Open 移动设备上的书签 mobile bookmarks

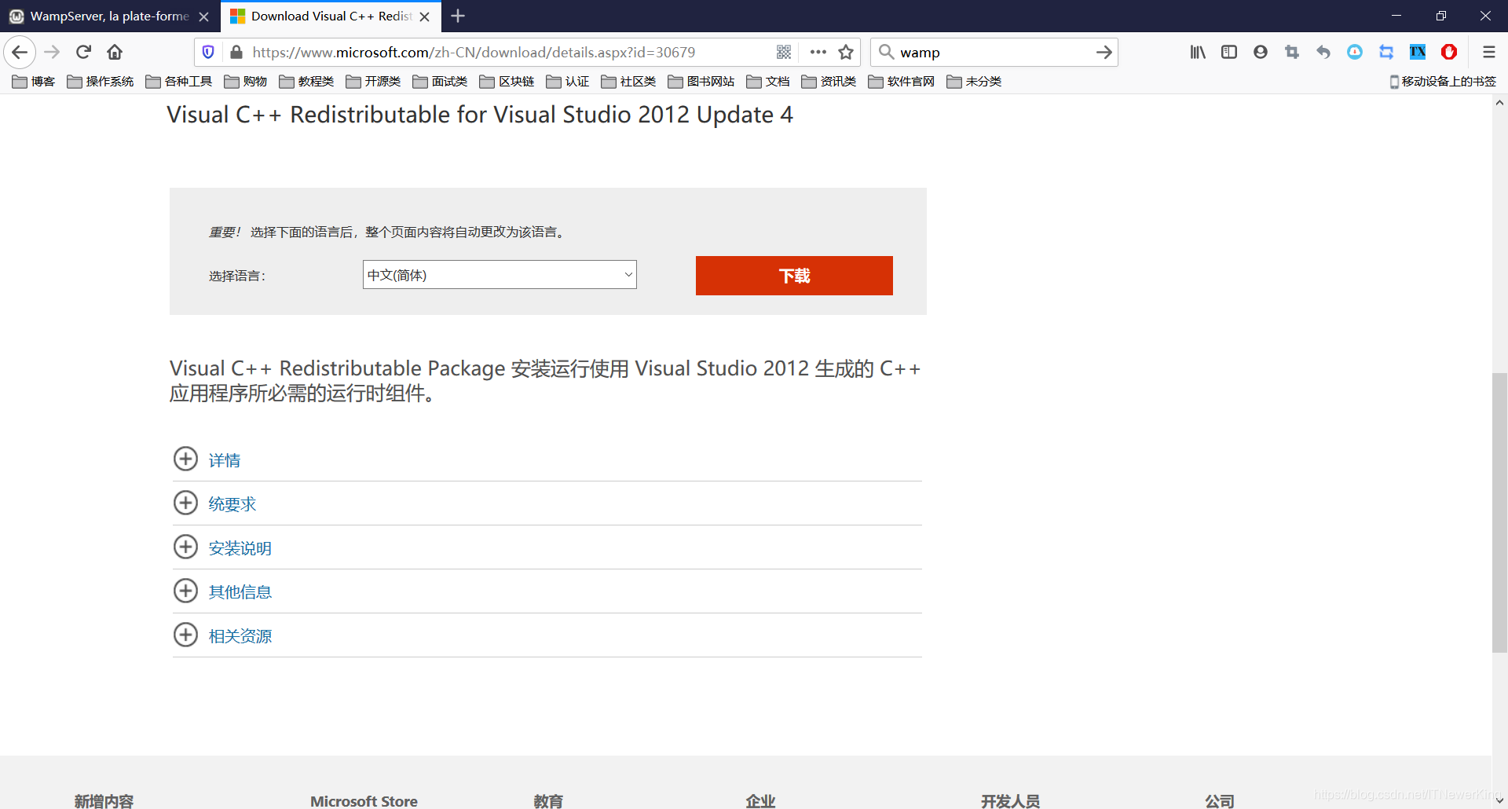1443,82
